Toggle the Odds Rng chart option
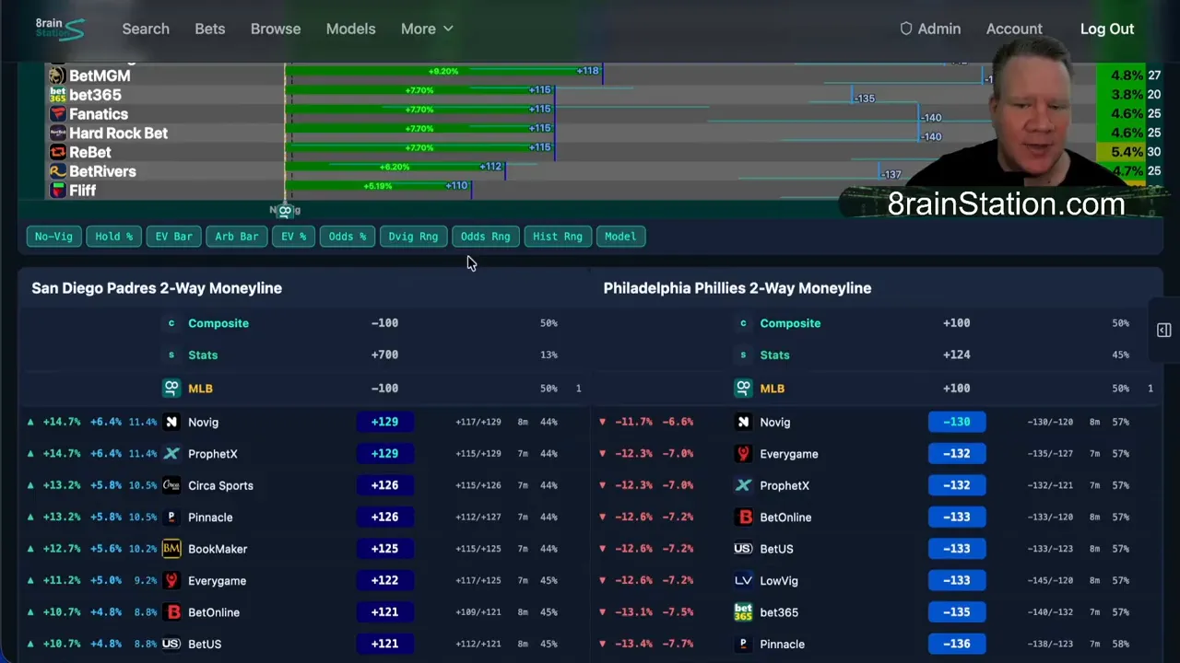 tap(485, 237)
